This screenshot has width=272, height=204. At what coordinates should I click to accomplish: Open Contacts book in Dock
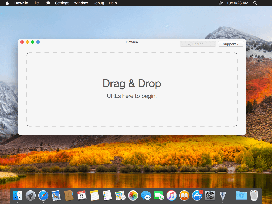[x=69, y=195]
